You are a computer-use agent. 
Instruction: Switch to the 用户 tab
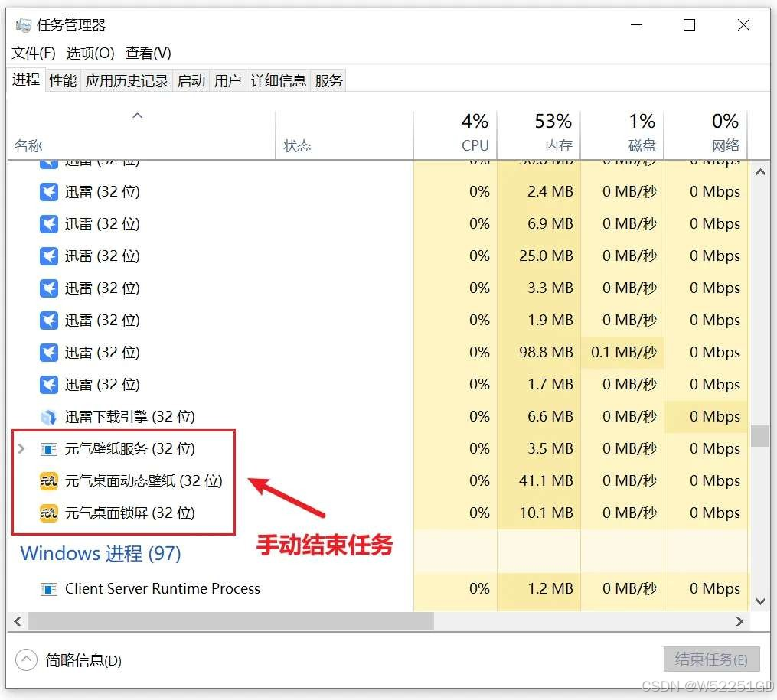pos(228,80)
